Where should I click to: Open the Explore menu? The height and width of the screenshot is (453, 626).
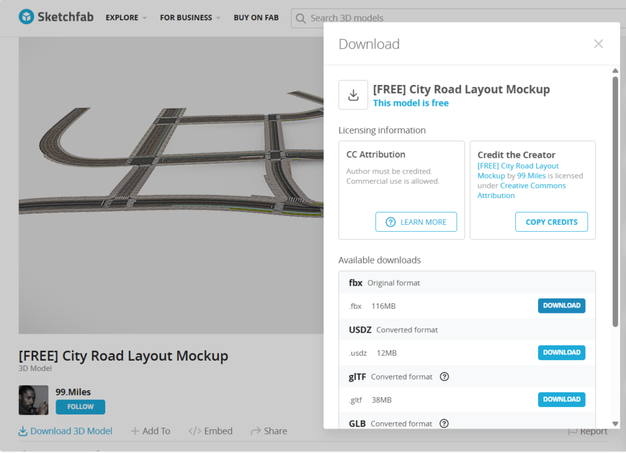(x=122, y=18)
